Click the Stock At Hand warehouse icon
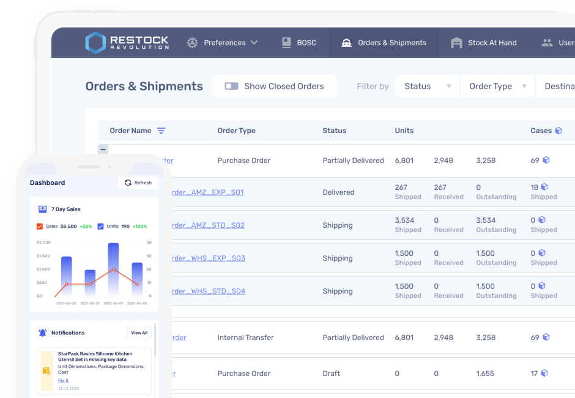This screenshot has height=398, width=575. tap(456, 43)
